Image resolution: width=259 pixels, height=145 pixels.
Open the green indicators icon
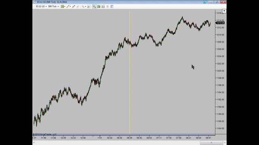point(99,6)
